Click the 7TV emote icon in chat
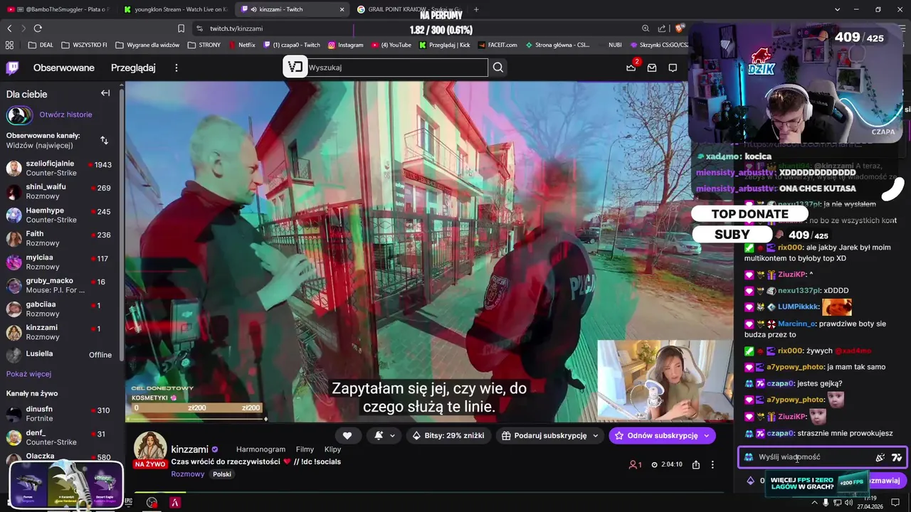The image size is (911, 512). 896,457
